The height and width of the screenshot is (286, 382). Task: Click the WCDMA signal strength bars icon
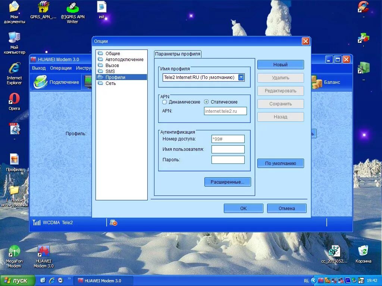(37, 222)
